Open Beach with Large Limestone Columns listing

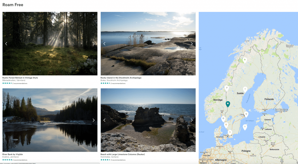[123, 154]
